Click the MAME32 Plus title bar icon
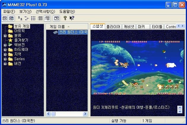The height and width of the screenshot is (125, 187). click(x=4, y=5)
